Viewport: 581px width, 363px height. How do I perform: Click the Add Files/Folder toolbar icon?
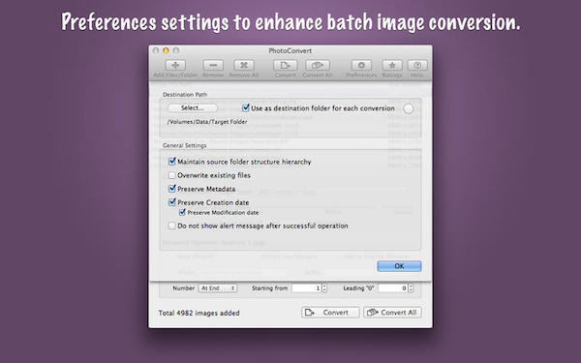click(x=175, y=65)
